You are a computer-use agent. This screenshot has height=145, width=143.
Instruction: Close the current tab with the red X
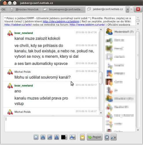(x=138, y=9)
